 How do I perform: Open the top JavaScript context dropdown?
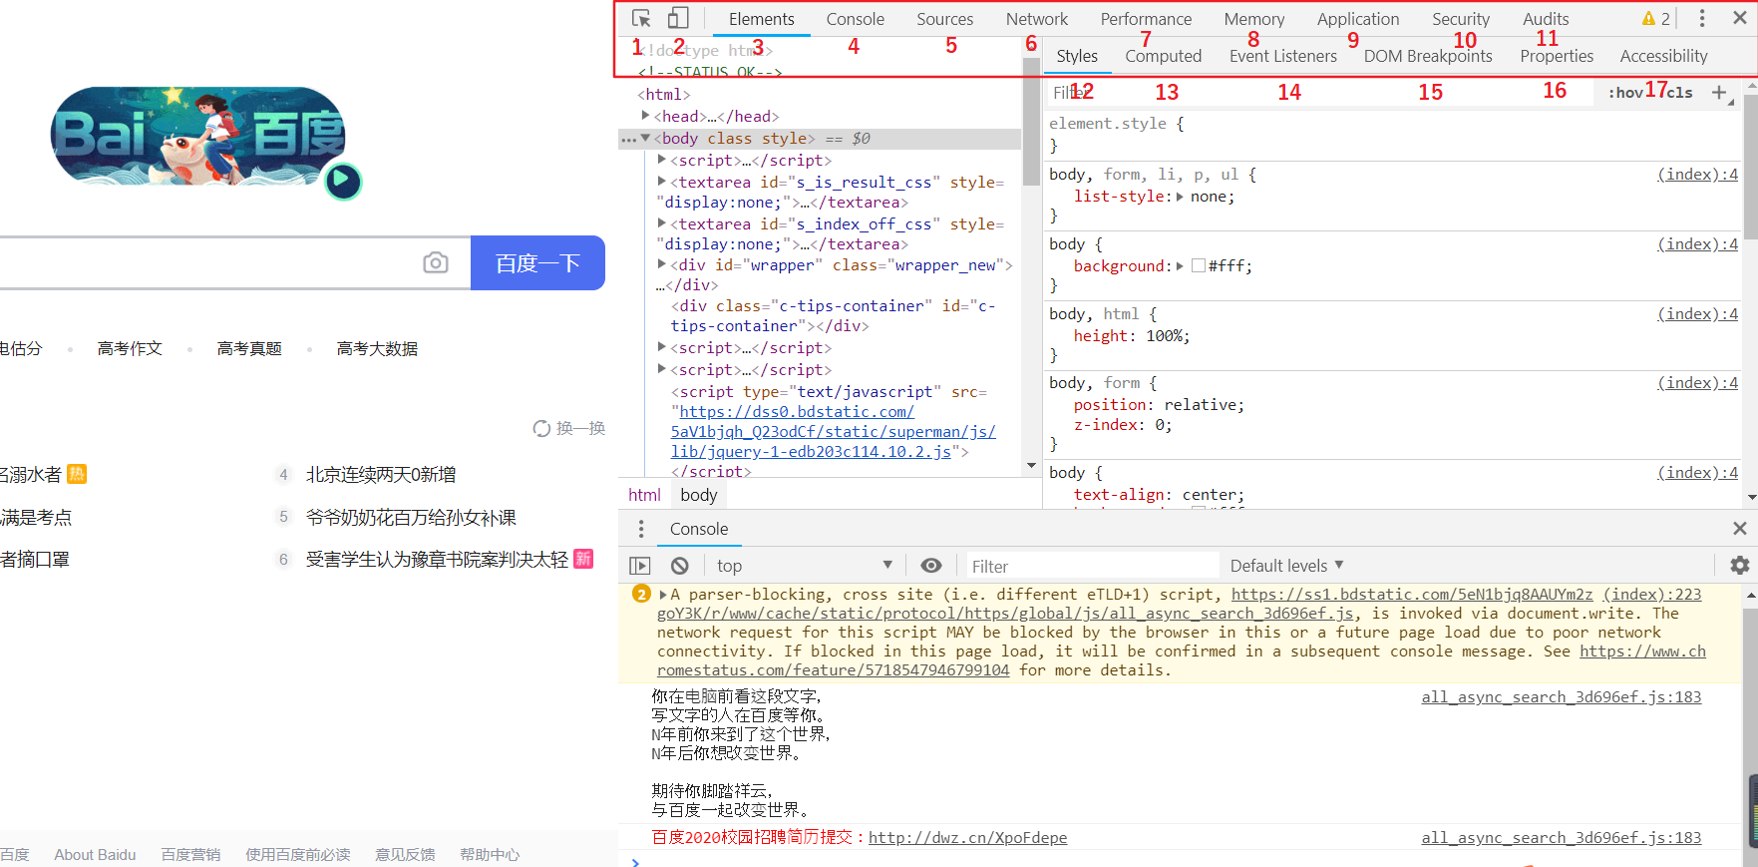click(805, 566)
